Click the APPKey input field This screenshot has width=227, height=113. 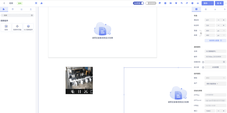(215, 95)
